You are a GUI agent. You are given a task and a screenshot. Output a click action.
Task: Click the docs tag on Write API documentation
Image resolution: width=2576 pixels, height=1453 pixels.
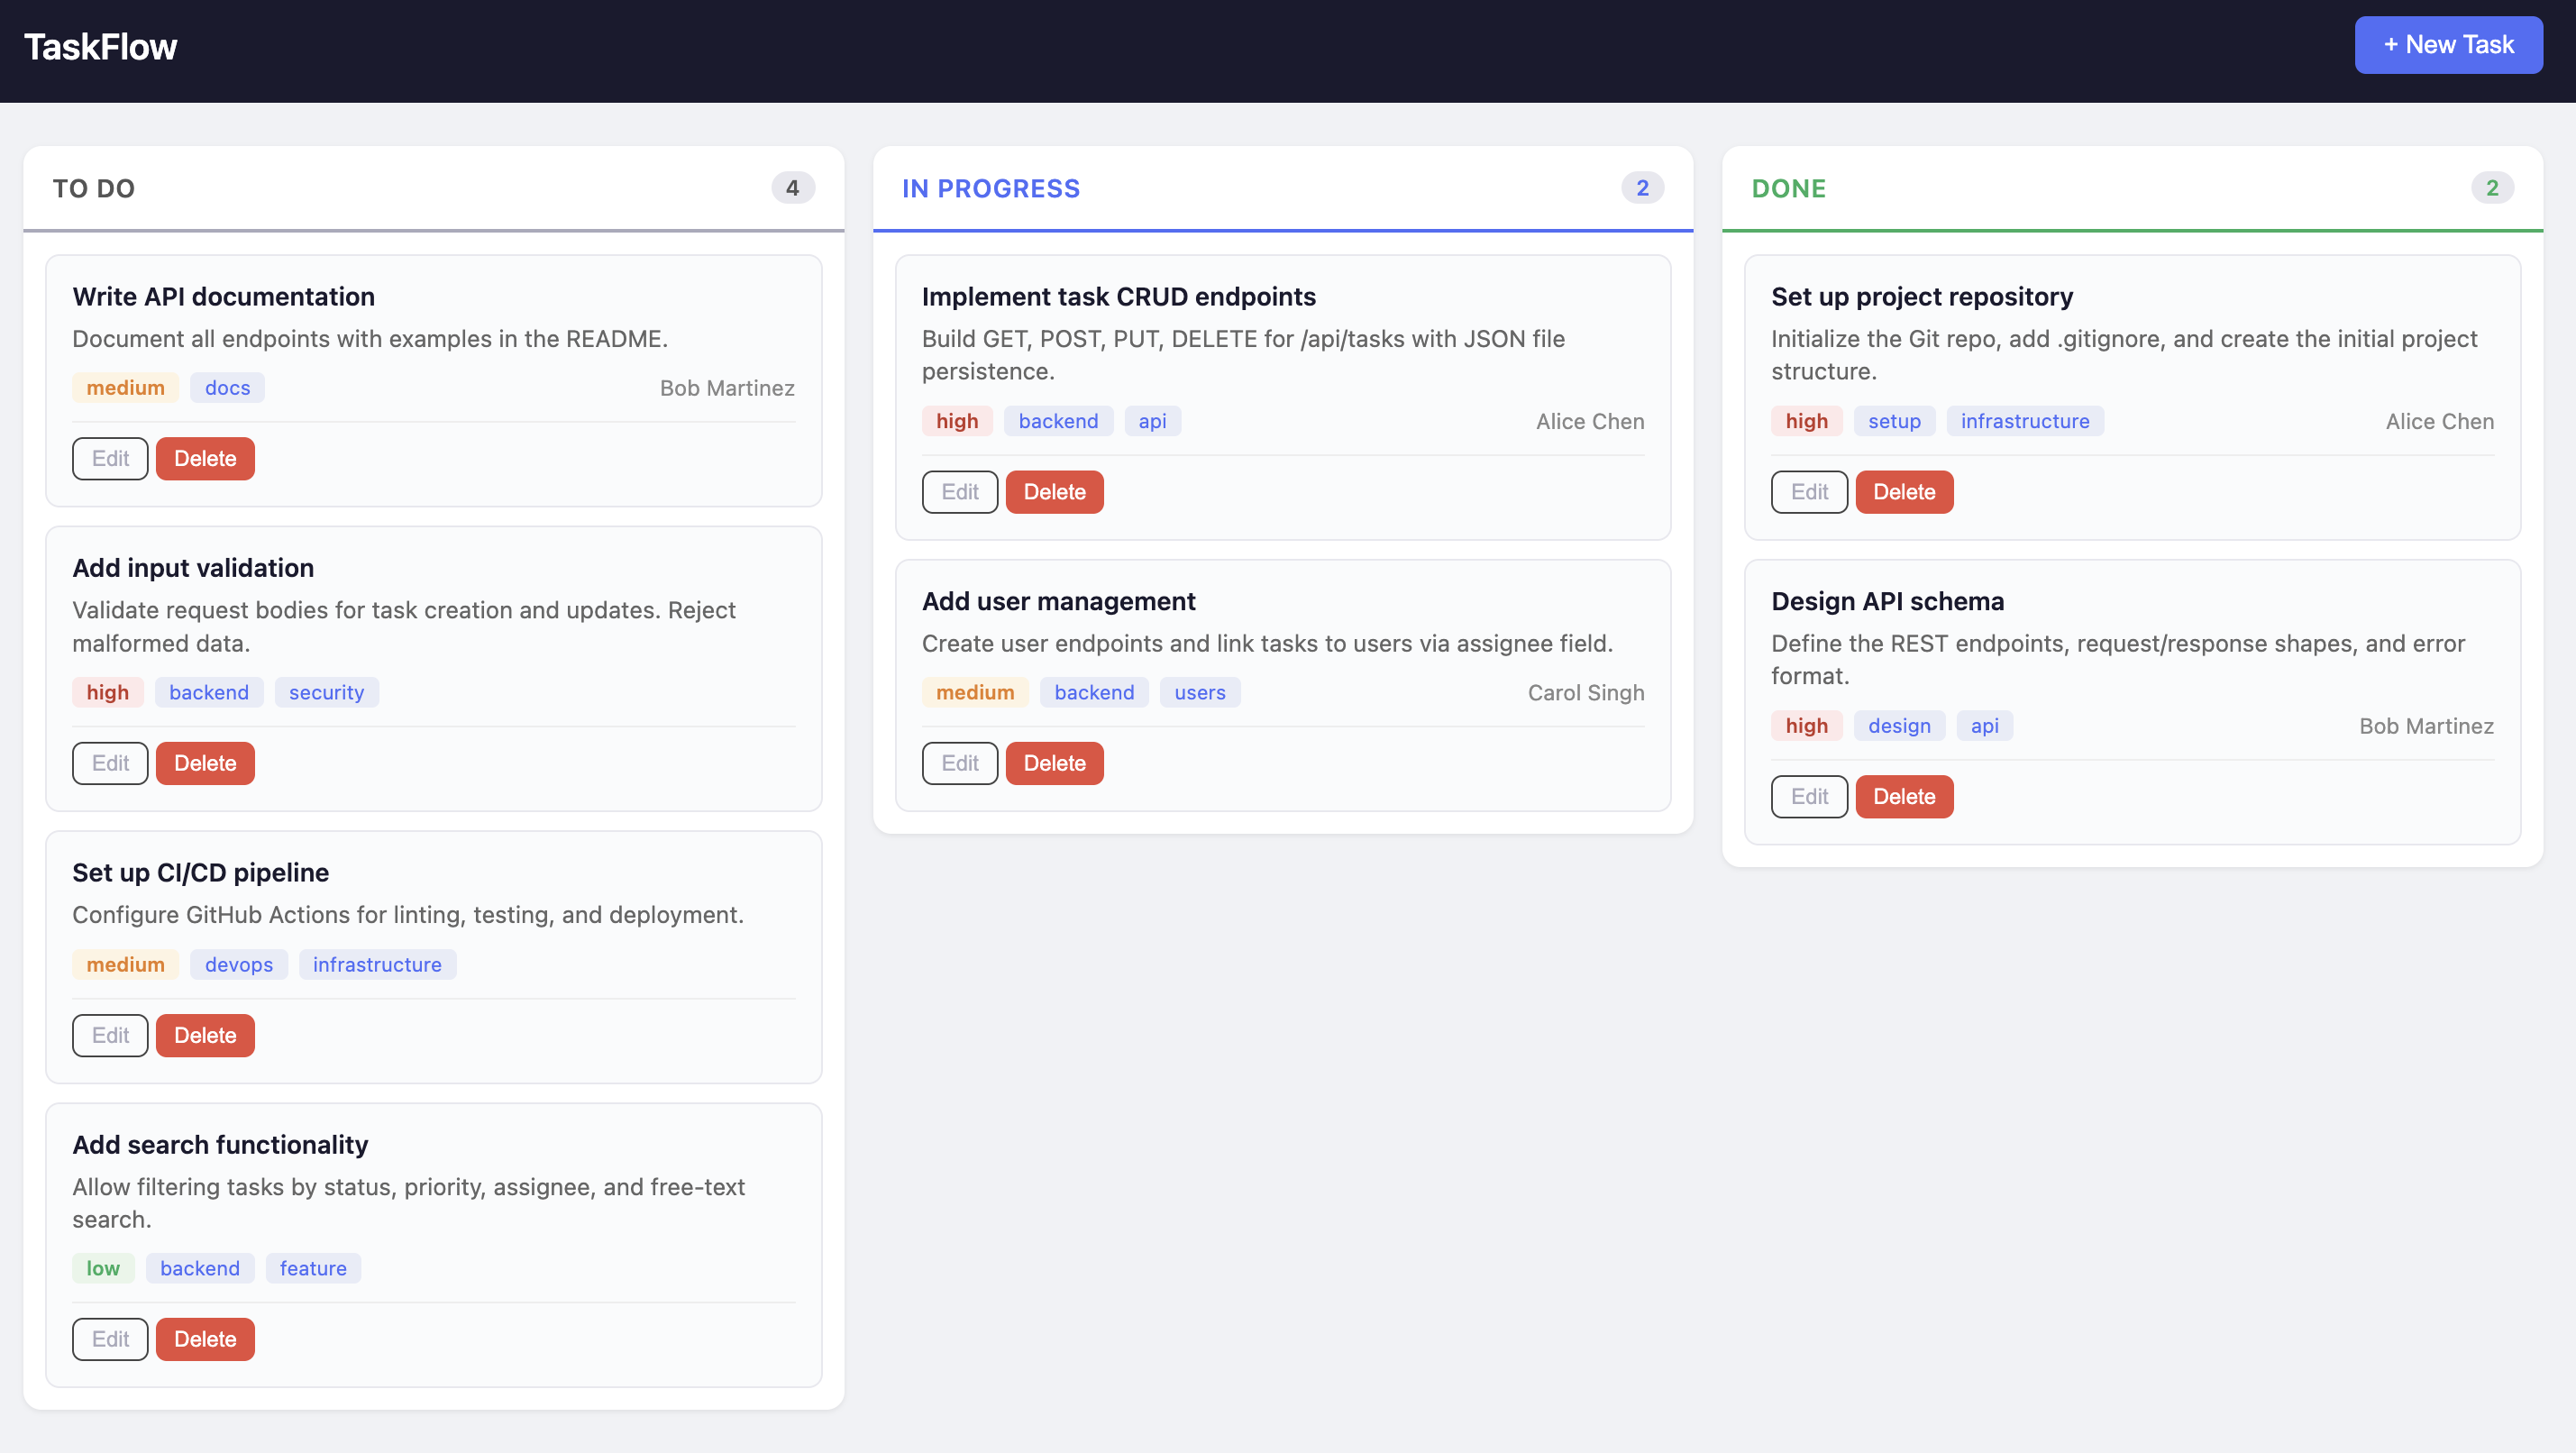(227, 388)
